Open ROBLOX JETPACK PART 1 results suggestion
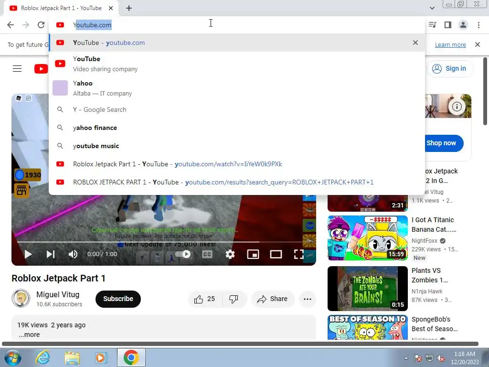Viewport: 489px width, 367px height. coord(237,182)
